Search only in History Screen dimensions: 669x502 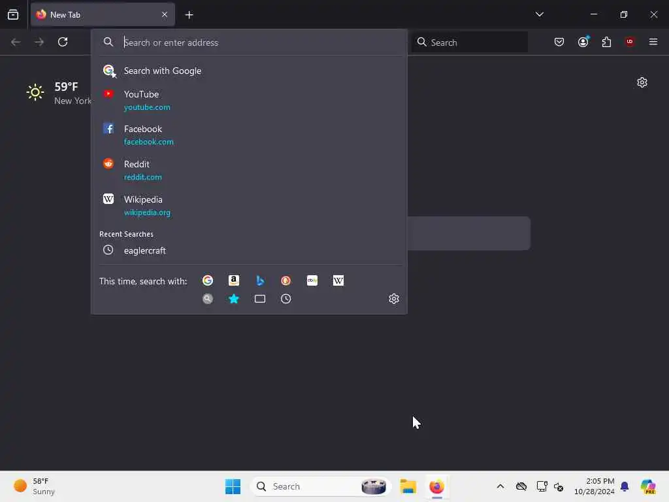286,299
